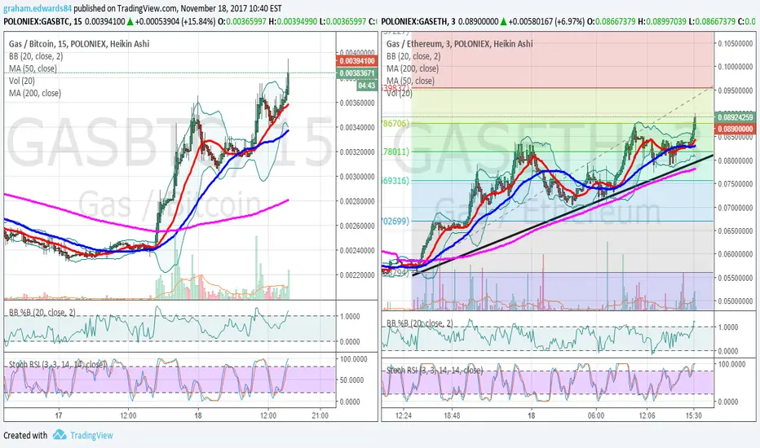Viewport: 760px width, 448px height.
Task: Click the BB %B (20, close, 2) label, Ethereum chart
Action: click(420, 323)
